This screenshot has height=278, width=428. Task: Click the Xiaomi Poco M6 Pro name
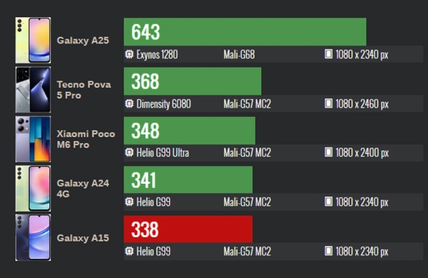pos(86,139)
